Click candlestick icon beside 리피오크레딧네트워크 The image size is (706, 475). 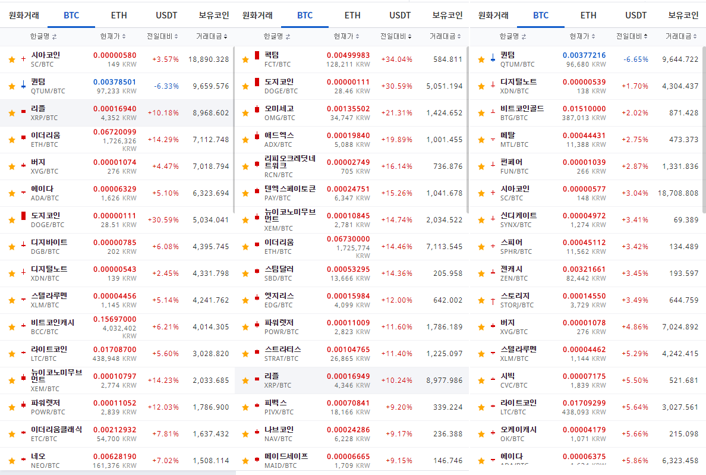tap(257, 164)
